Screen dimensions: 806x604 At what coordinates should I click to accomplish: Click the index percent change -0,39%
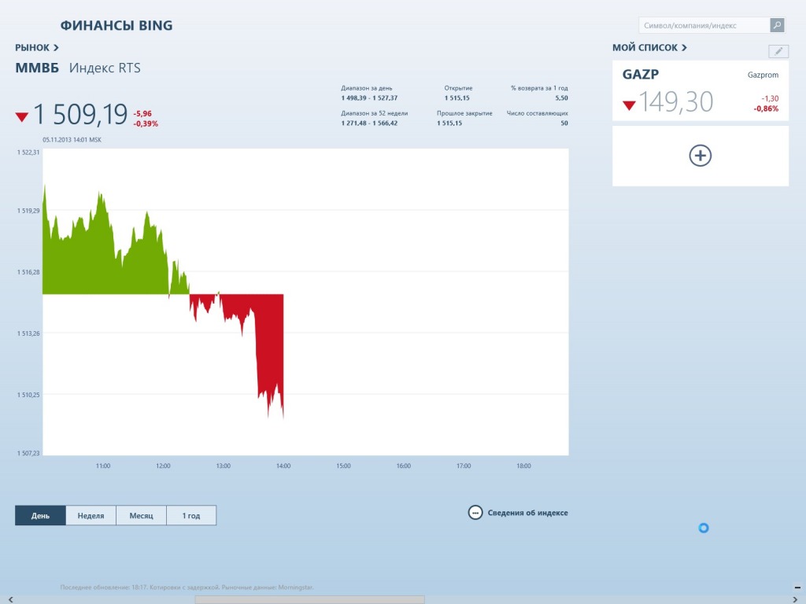click(x=146, y=123)
